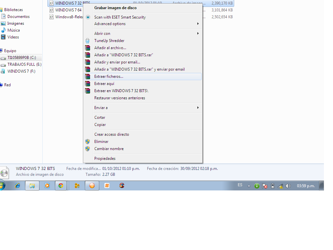This screenshot has width=333, height=250.
Task: Open Bibliotecas in navigation pane
Action: (13, 10)
